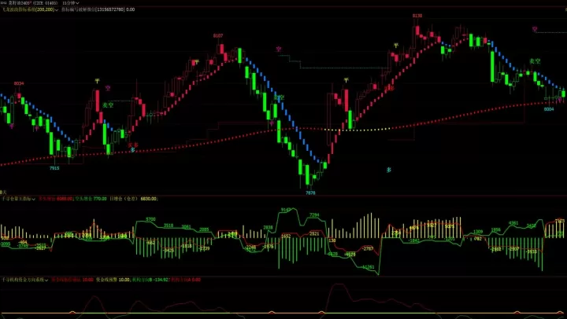The width and height of the screenshot is (567, 319).
Task: Click the 7878 lowest price label
Action: pos(310,193)
